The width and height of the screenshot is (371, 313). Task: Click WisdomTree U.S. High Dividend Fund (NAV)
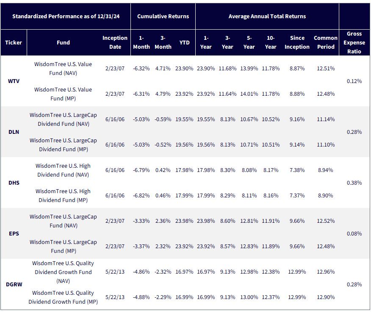(63, 170)
